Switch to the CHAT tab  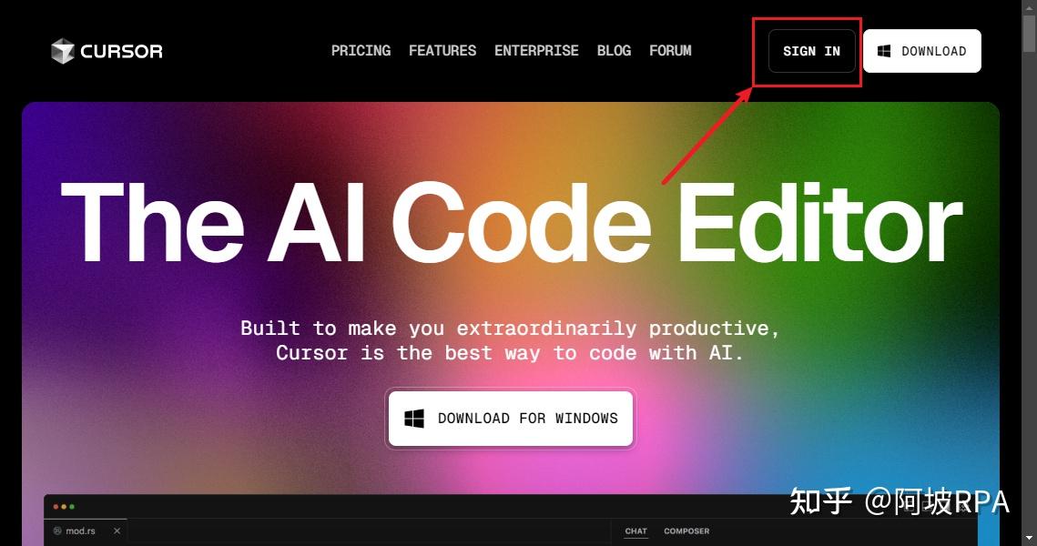pos(635,531)
